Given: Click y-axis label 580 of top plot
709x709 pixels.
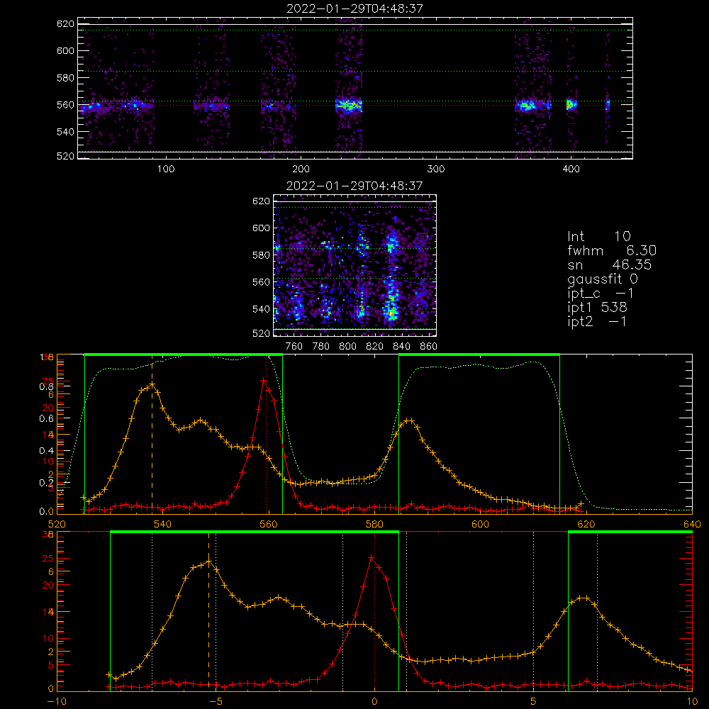Looking at the screenshot, I should (x=65, y=78).
